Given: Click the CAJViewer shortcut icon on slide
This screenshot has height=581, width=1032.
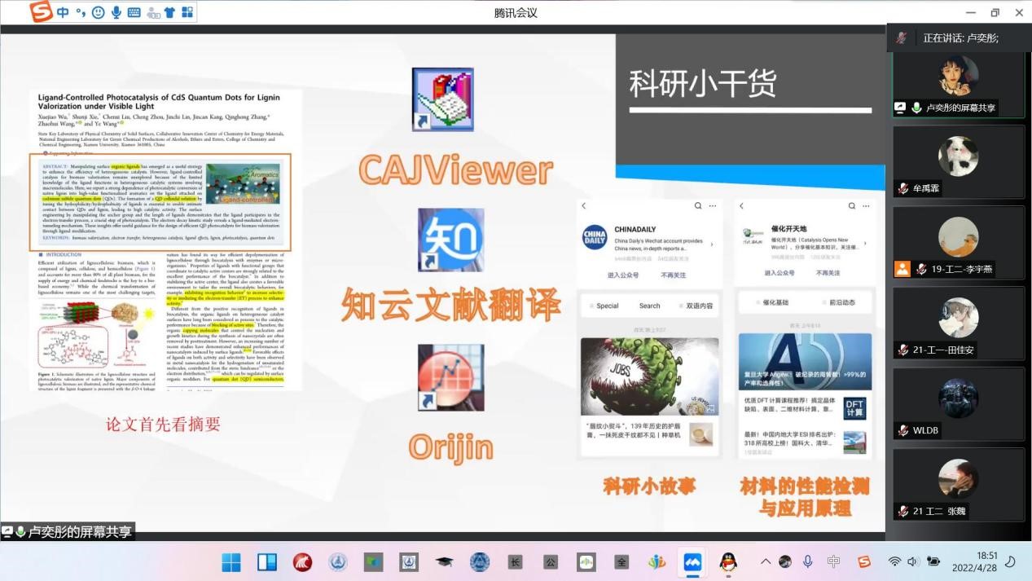Looking at the screenshot, I should (442, 100).
